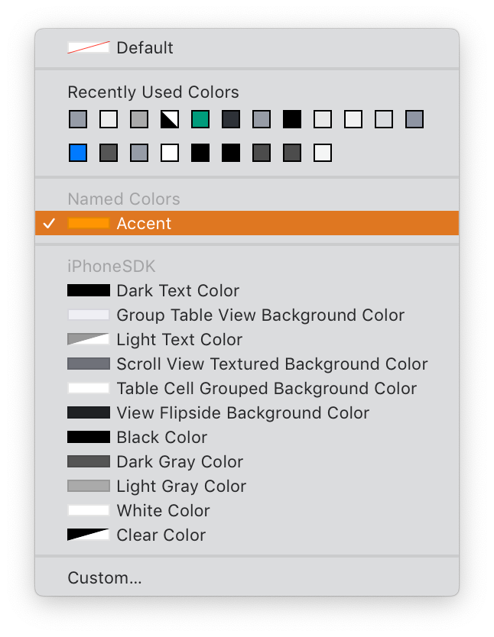Click the White Color swatch

(x=89, y=510)
